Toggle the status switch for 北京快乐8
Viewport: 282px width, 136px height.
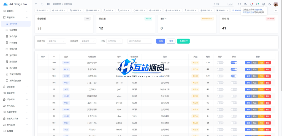pos(234,76)
